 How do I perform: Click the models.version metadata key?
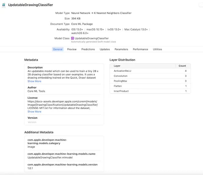pos(63,165)
